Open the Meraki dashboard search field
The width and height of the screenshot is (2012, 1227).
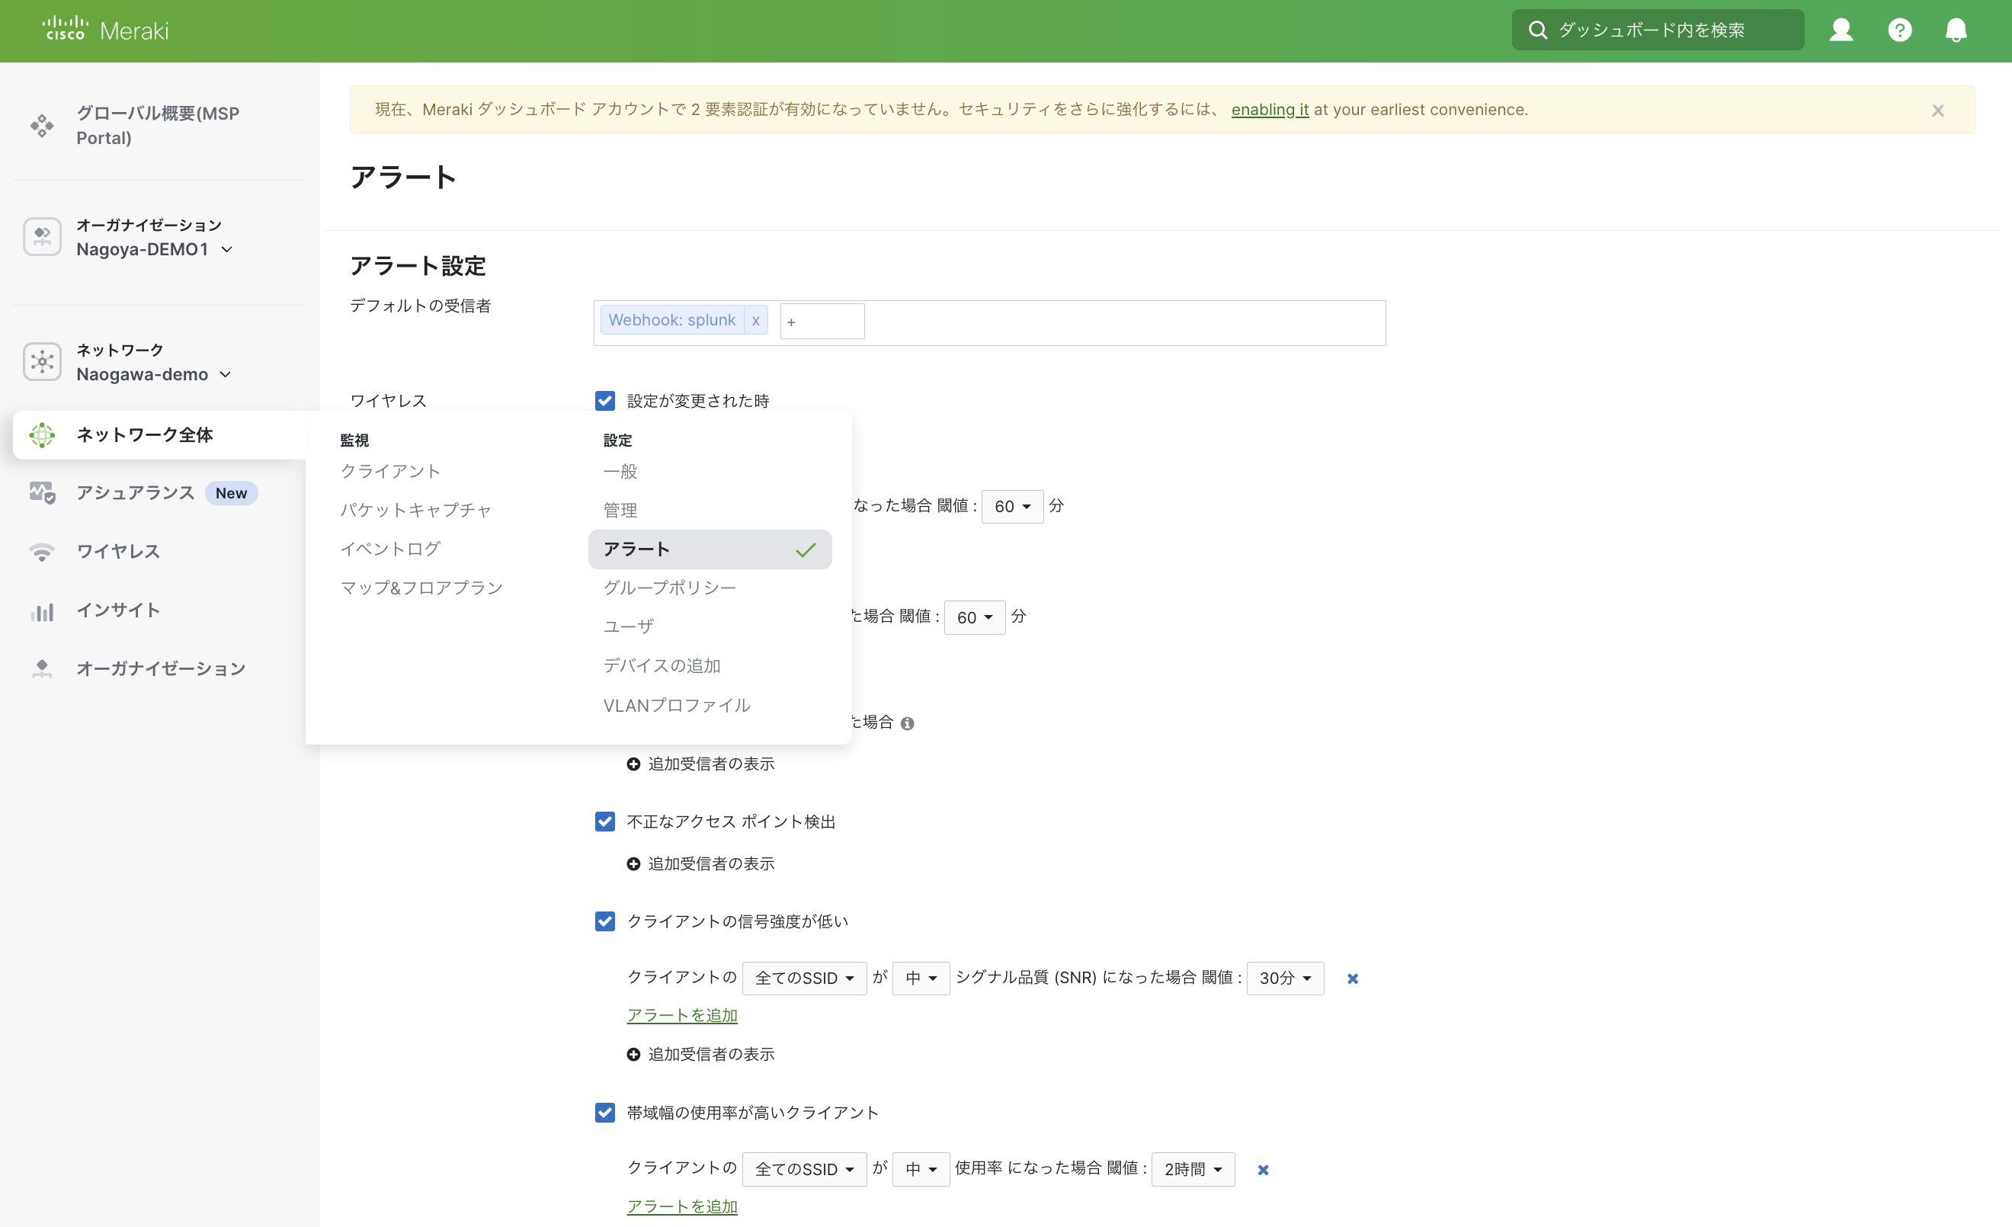[1656, 30]
